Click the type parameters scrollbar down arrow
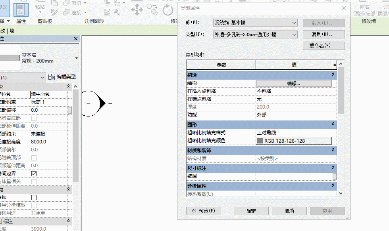The height and width of the screenshot is (231, 389). point(341,193)
